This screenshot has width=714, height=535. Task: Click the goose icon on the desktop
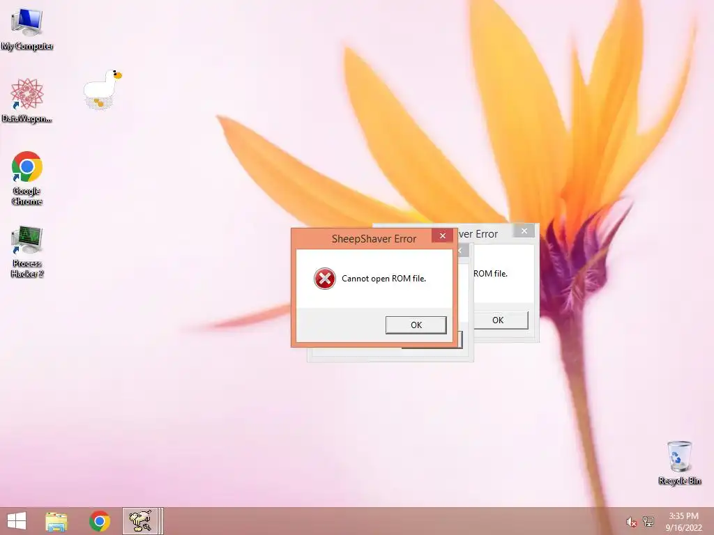point(102,89)
